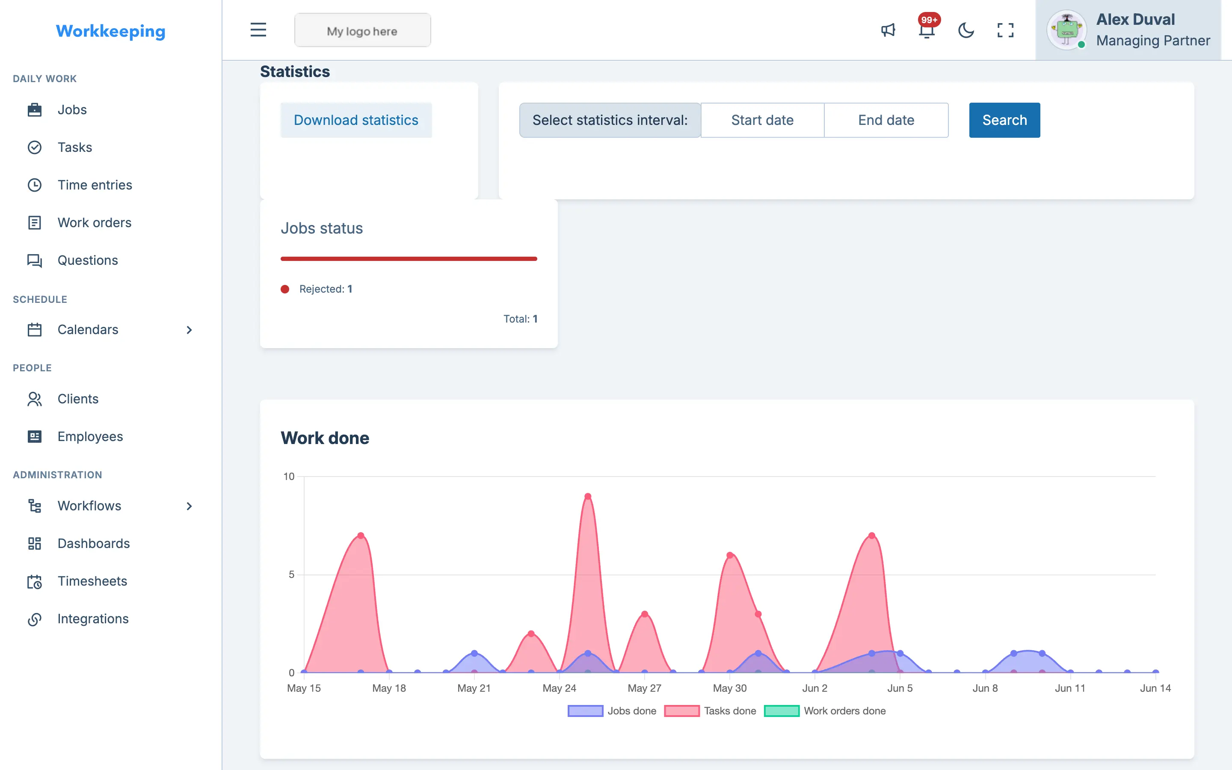Click the red Rejected status dot
1232x770 pixels.
click(285, 289)
